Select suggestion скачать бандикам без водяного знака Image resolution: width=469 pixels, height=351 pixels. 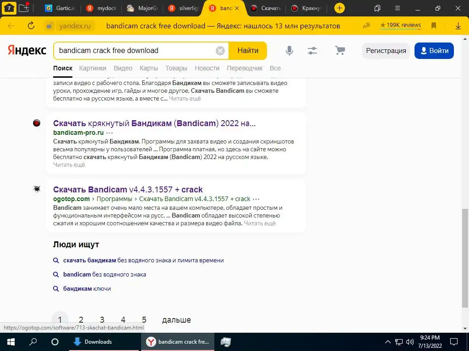143,260
